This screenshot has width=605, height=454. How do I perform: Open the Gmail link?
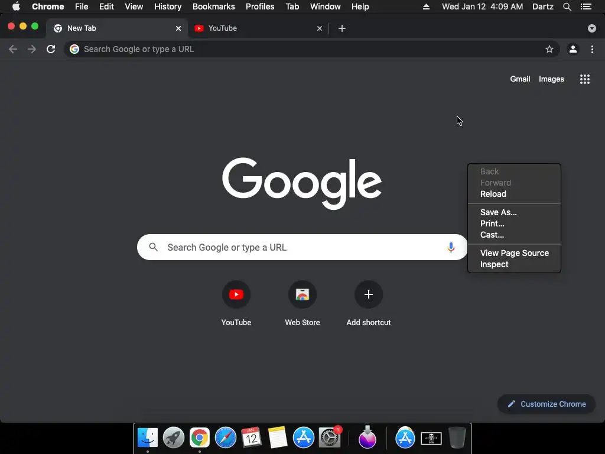click(520, 79)
